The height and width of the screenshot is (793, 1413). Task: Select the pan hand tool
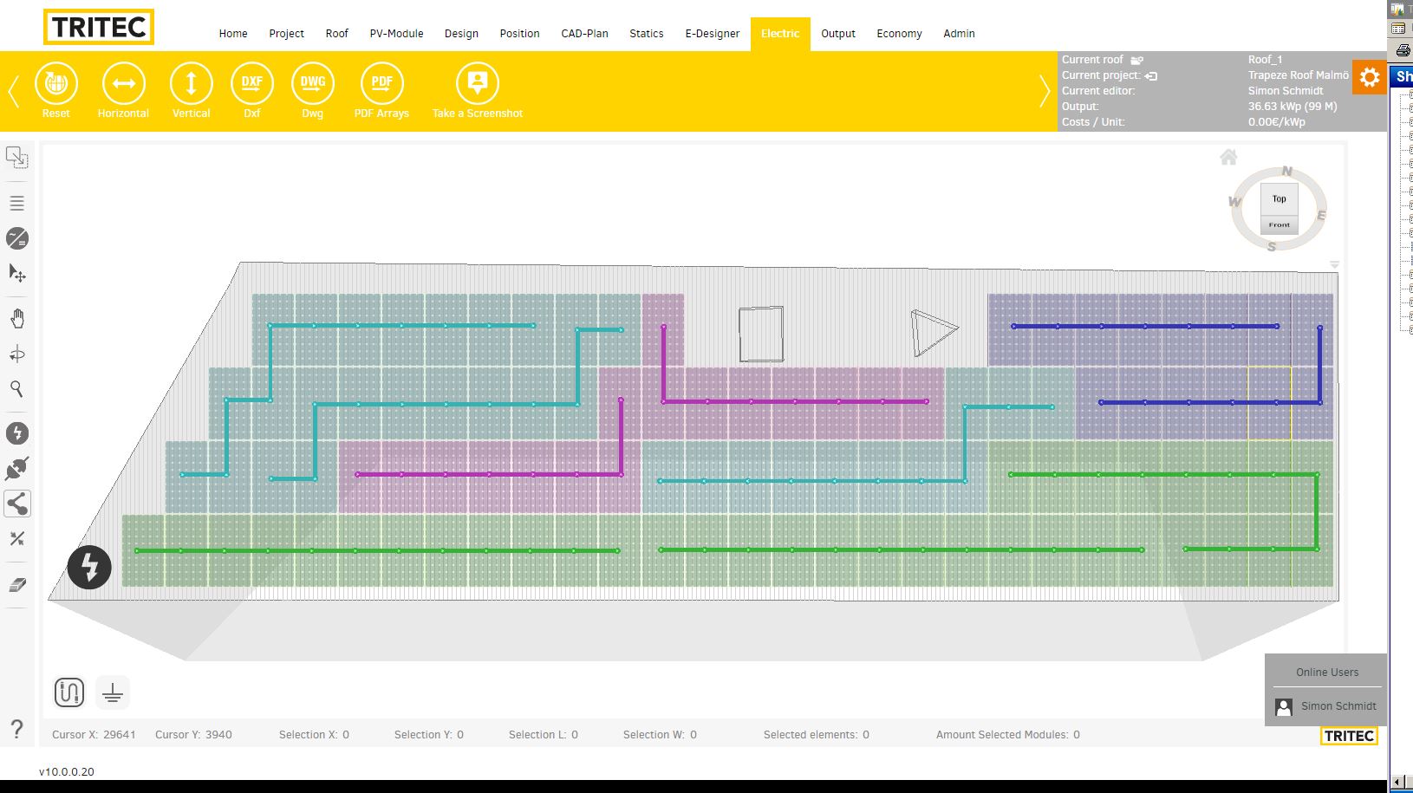pos(17,319)
